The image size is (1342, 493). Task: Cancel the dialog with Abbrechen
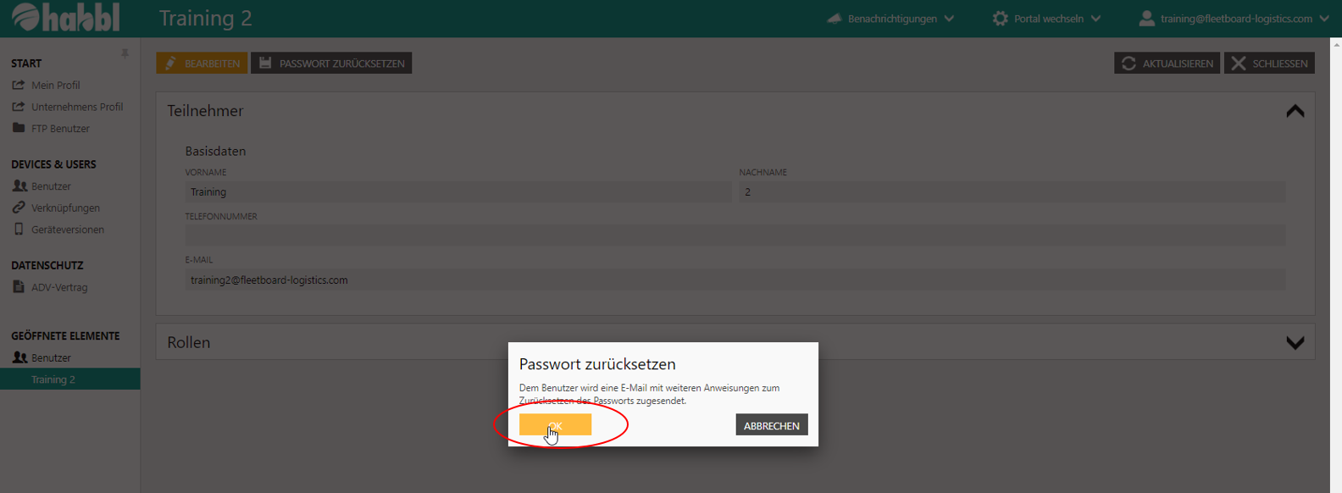point(771,425)
